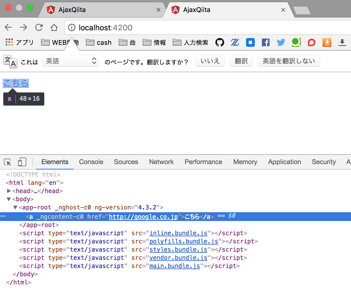Follow the こちら link on the page
Image resolution: width=351 pixels, height=291 pixels.
pyautogui.click(x=16, y=83)
